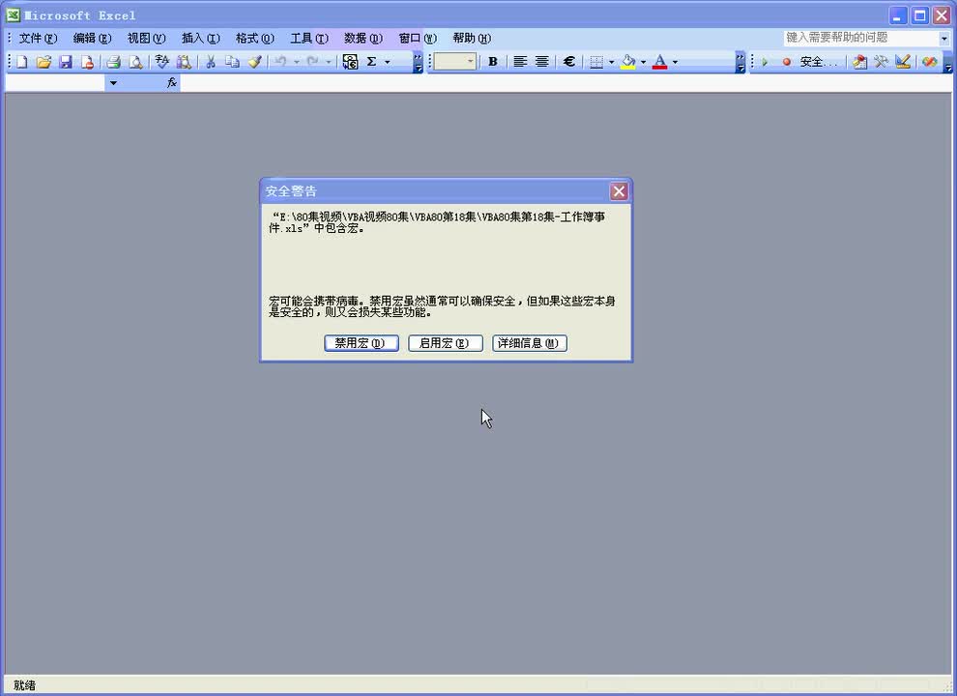The width and height of the screenshot is (957, 696).
Task: Apply borders with the borders icon
Action: [x=596, y=62]
